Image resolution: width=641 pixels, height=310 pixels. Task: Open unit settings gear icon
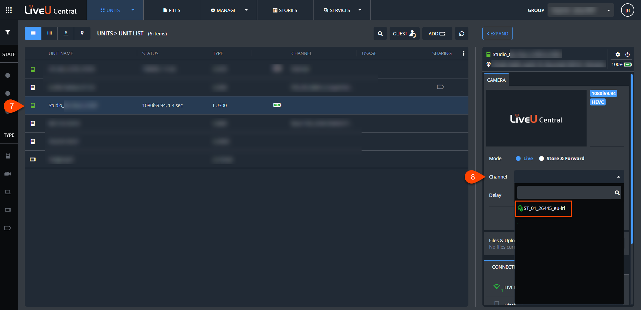tap(618, 54)
